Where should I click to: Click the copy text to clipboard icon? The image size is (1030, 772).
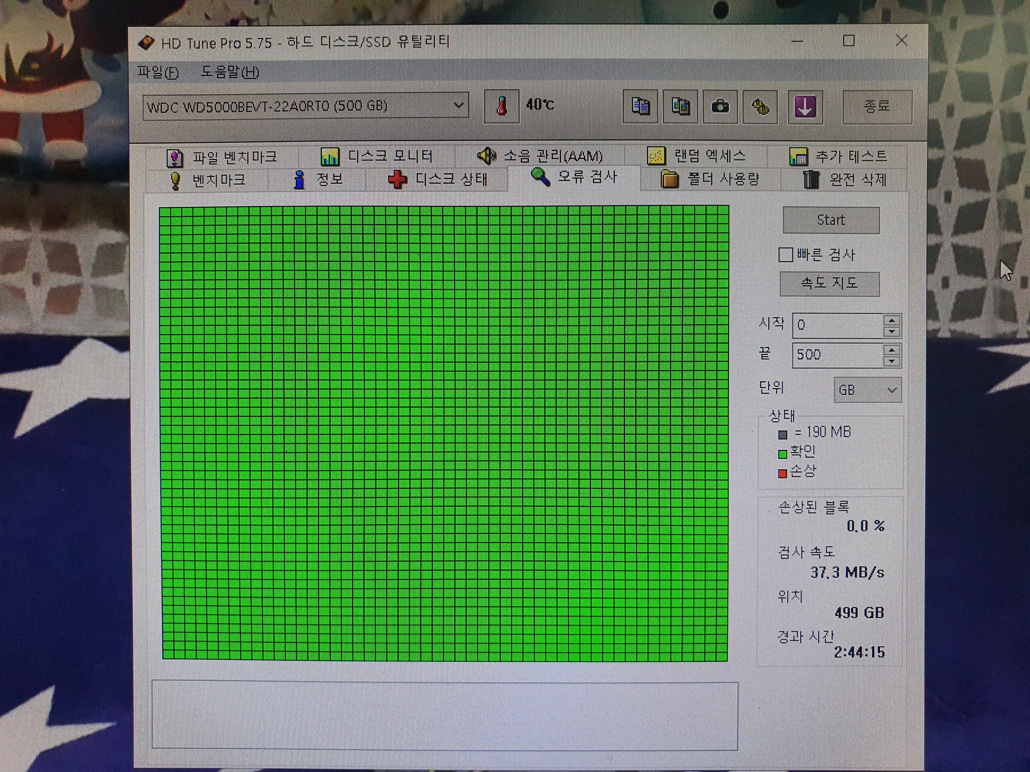pyautogui.click(x=641, y=106)
